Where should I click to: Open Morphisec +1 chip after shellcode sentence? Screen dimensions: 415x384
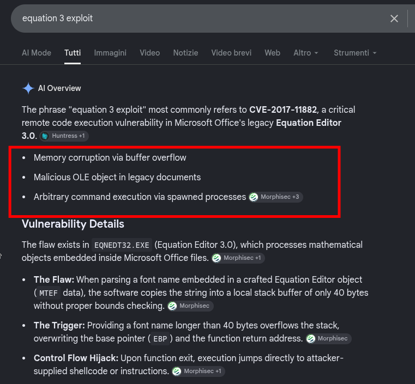(x=199, y=371)
